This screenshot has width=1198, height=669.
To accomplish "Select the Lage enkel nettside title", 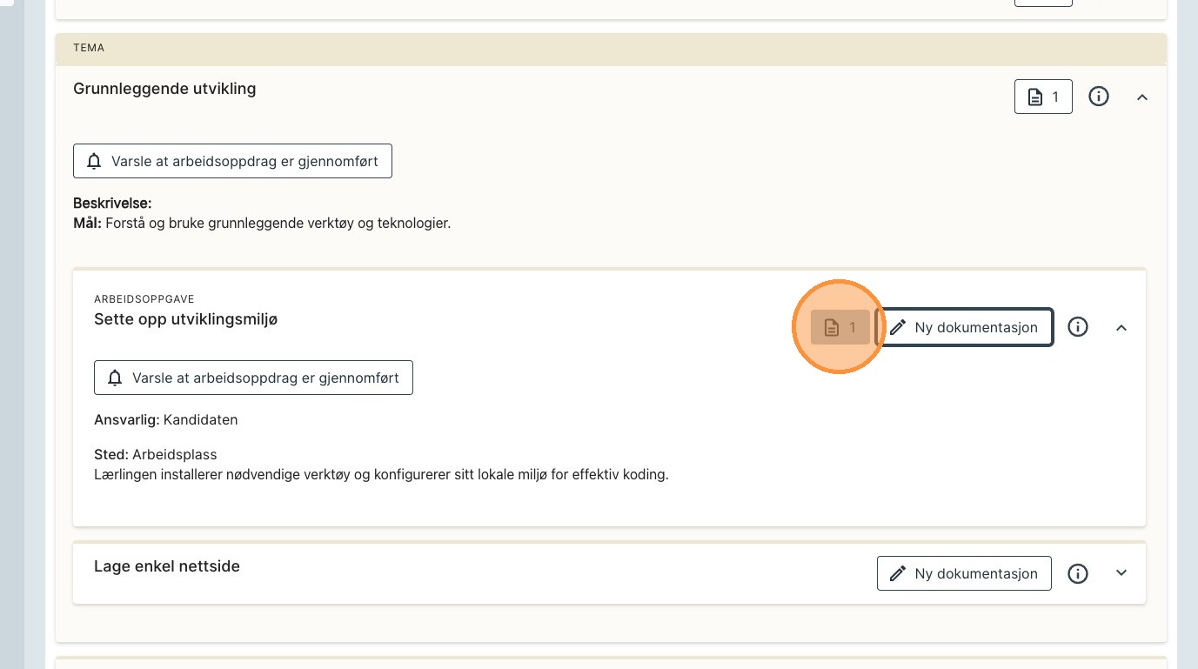I will pyautogui.click(x=167, y=566).
